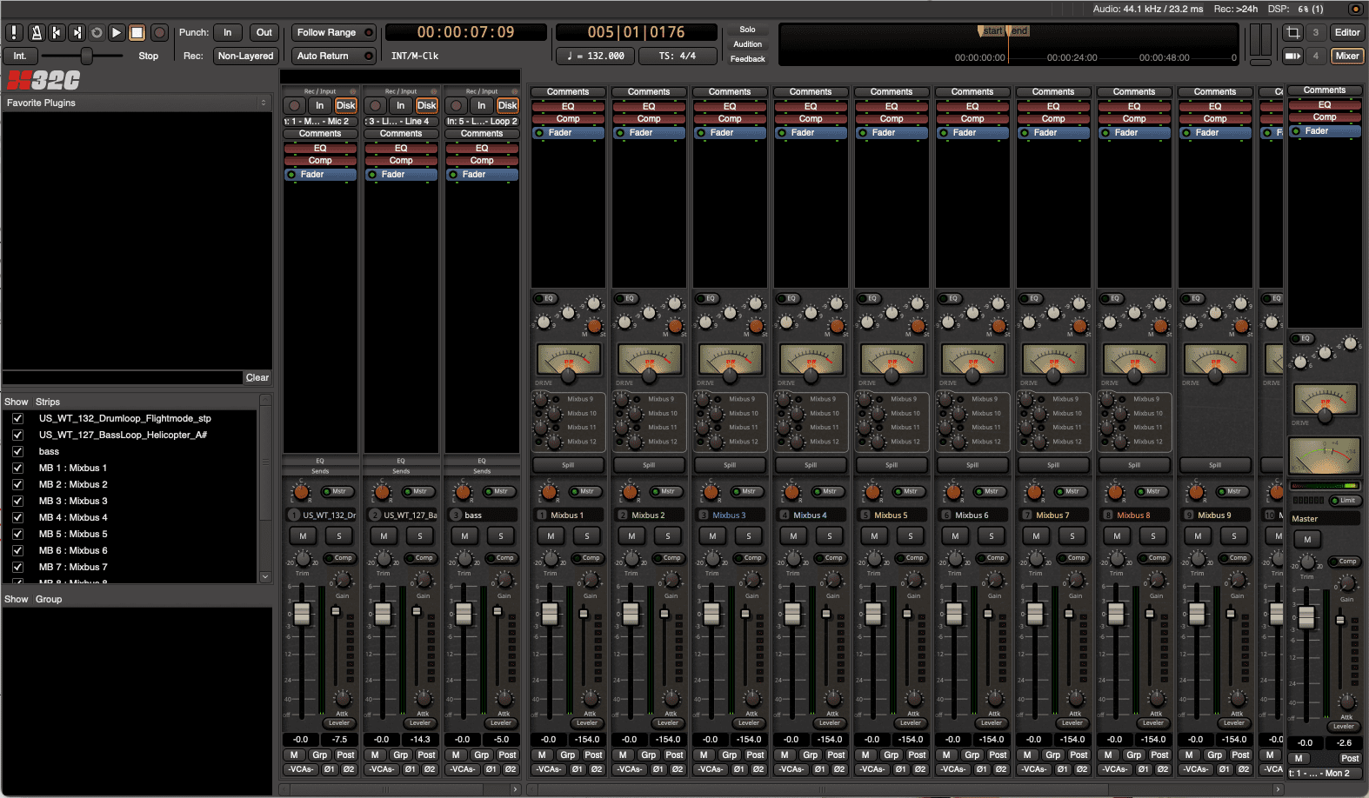Solo Mixbus 4
This screenshot has height=798, width=1369.
tap(830, 535)
